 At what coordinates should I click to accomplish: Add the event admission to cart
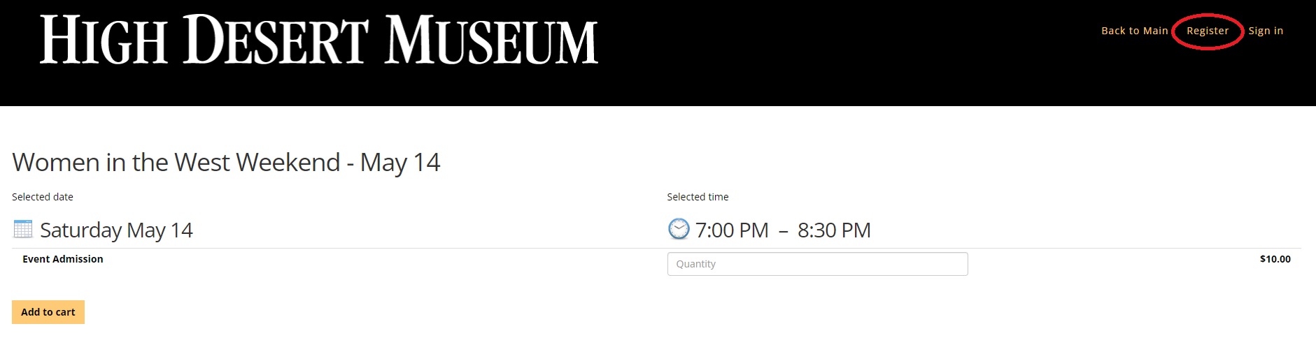tap(48, 312)
